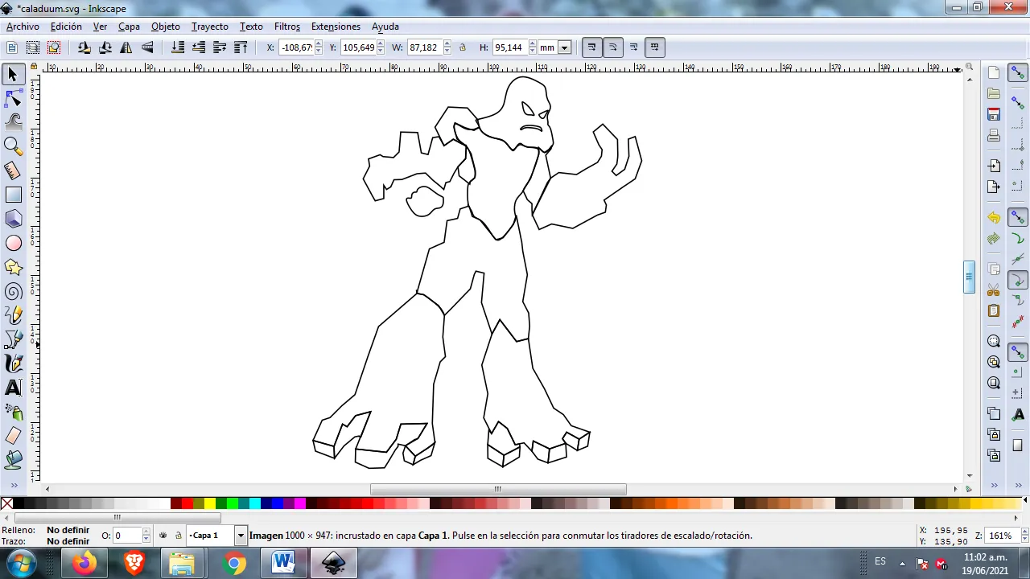Select the Star polygon tool
Viewport: 1030px width, 579px height.
(13, 267)
